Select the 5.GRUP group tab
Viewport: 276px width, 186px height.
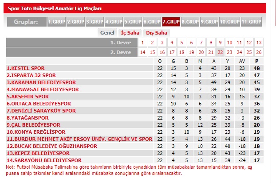click(x=133, y=21)
